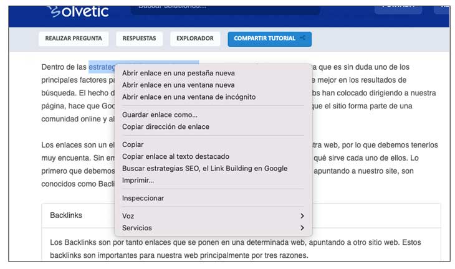Image resolution: width=455 pixels, height=269 pixels.
Task: Click the Compartir Tutorial button
Action: coord(269,39)
